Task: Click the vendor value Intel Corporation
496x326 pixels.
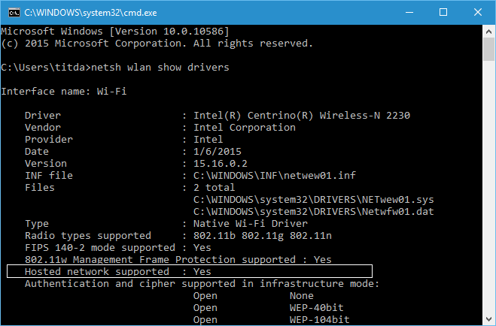Action: click(x=244, y=128)
